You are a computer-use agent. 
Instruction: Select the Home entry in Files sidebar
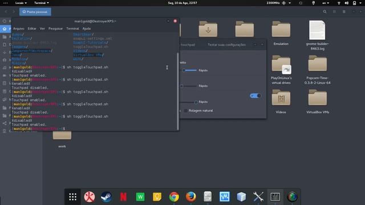5,29
